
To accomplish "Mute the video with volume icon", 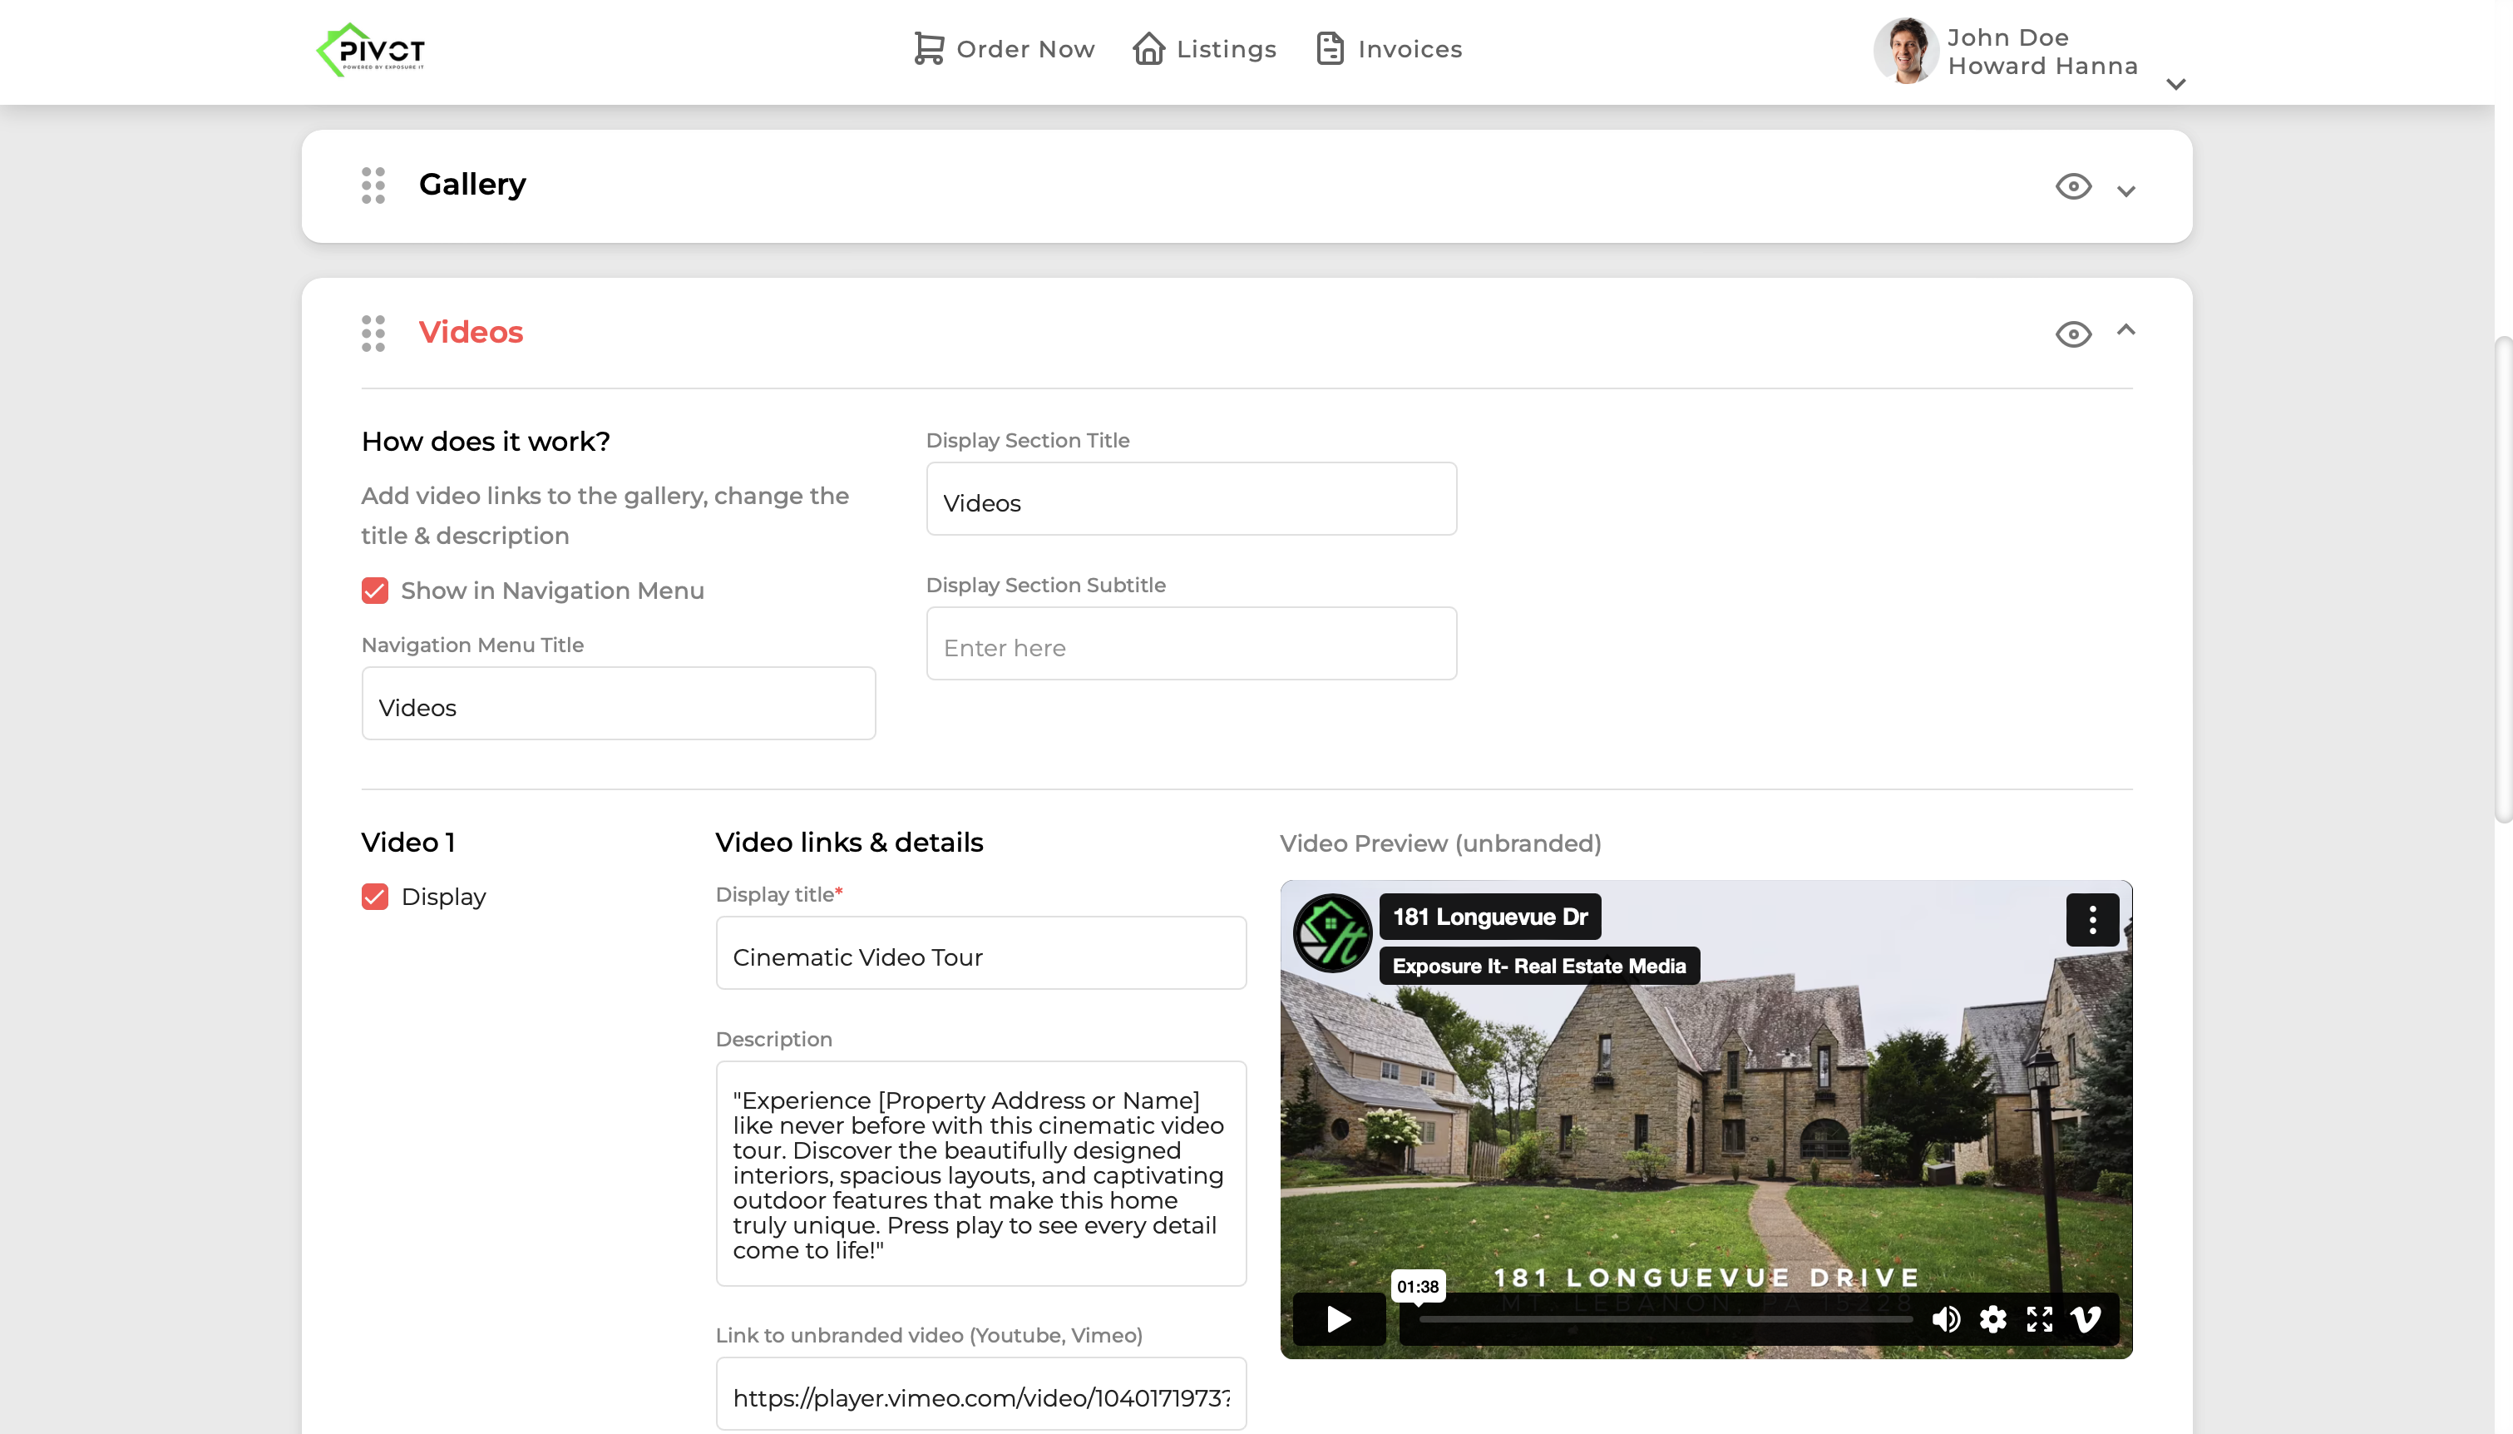I will point(1945,1318).
